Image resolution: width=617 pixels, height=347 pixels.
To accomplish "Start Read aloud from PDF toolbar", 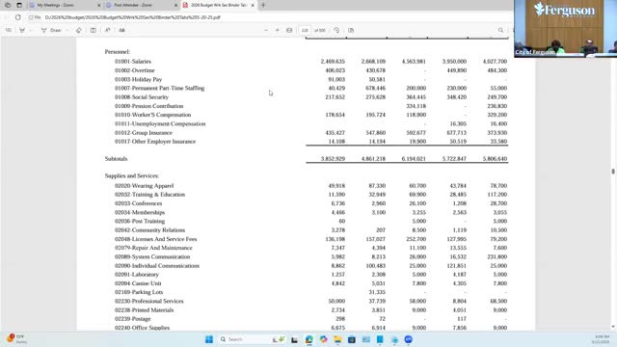I will click(x=107, y=30).
